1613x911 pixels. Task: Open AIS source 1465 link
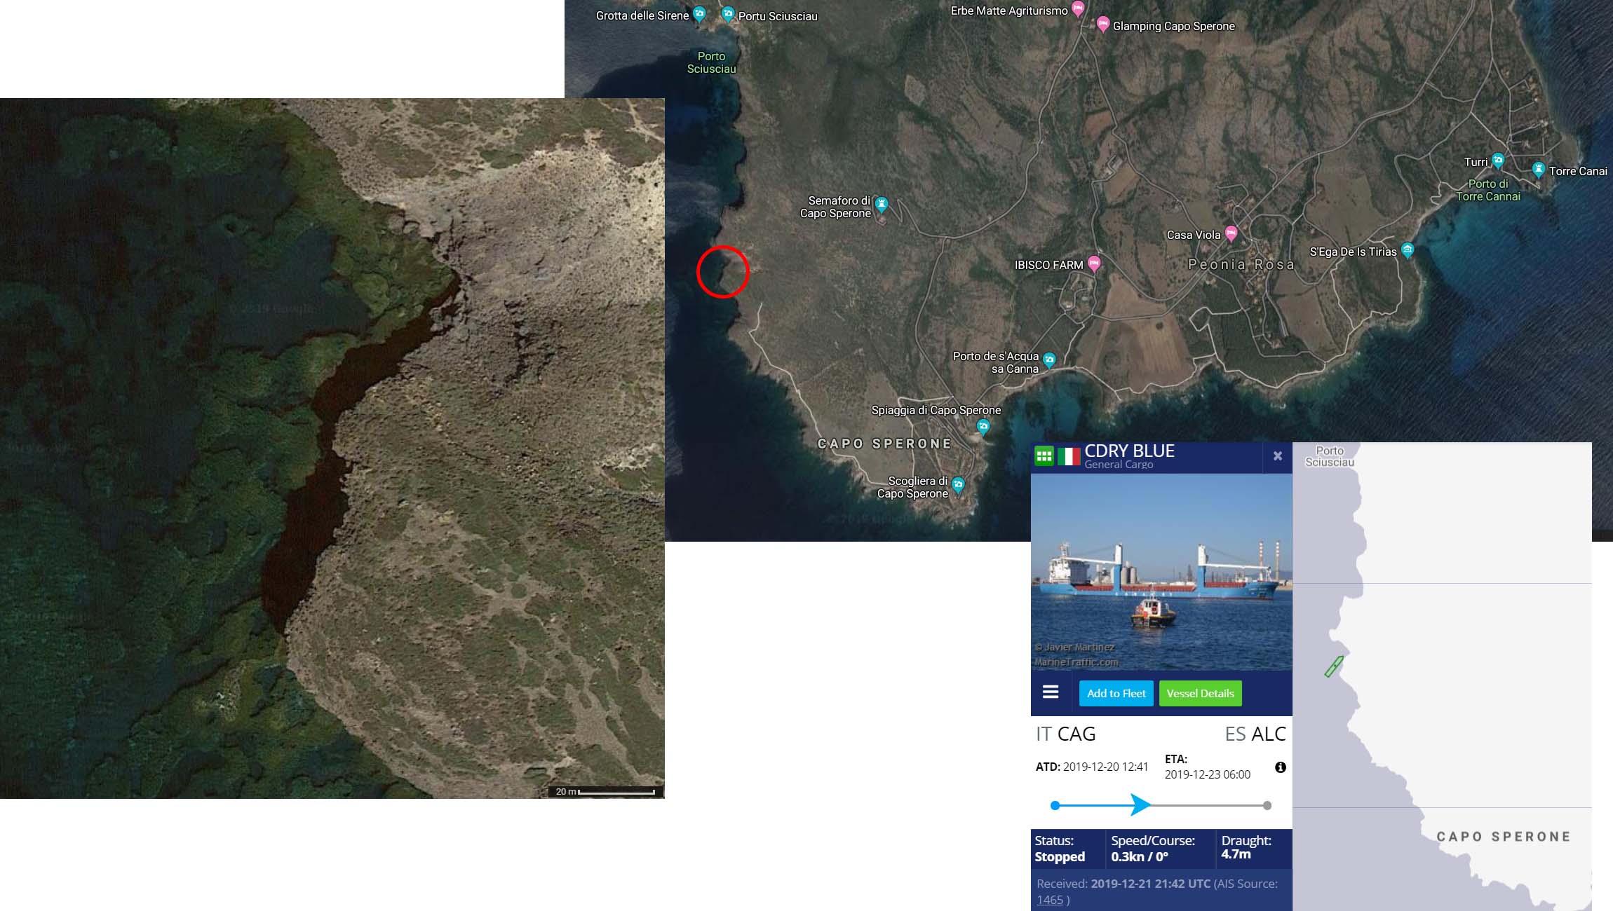[1049, 900]
